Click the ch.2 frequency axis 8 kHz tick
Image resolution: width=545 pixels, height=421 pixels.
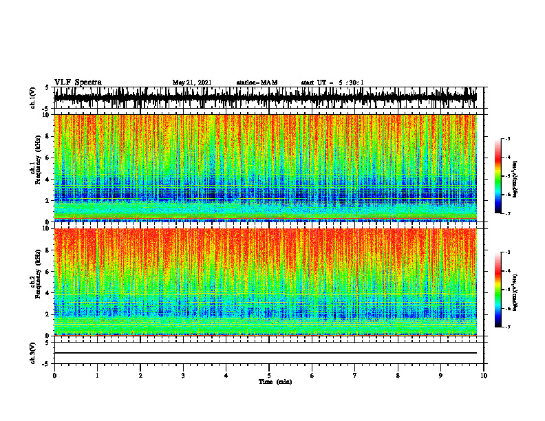pos(47,250)
